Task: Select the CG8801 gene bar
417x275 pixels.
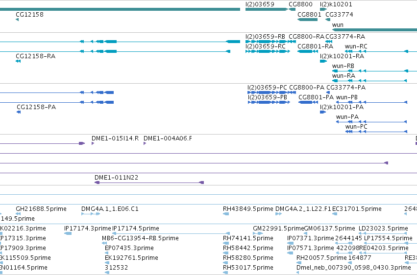Action: click(307, 20)
